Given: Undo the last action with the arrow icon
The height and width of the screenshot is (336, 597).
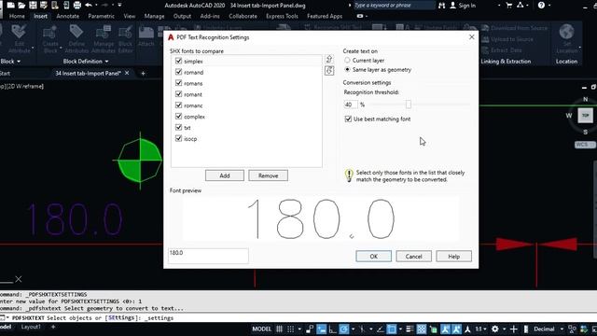Looking at the screenshot, I should [x=89, y=5].
